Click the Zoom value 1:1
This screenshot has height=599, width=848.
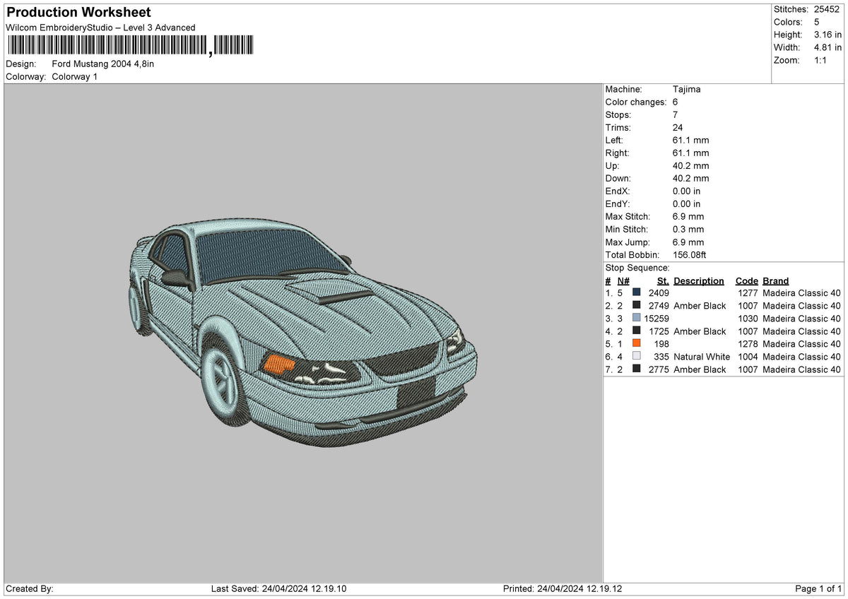(x=820, y=60)
